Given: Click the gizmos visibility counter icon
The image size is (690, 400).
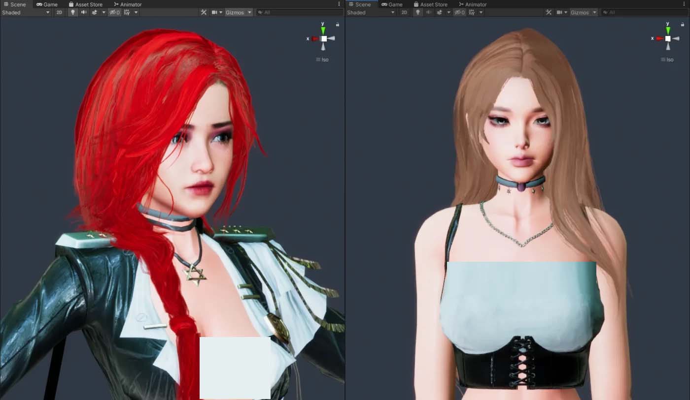Looking at the screenshot, I should coord(114,12).
